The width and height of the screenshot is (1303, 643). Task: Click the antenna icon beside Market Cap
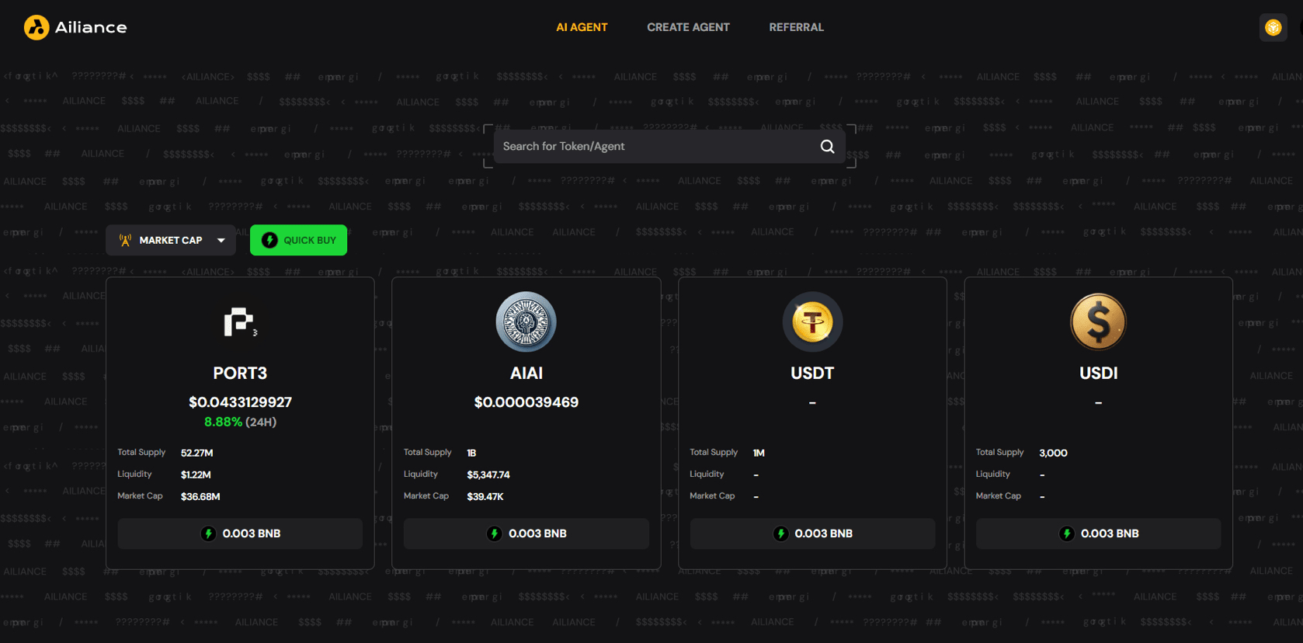[125, 241]
